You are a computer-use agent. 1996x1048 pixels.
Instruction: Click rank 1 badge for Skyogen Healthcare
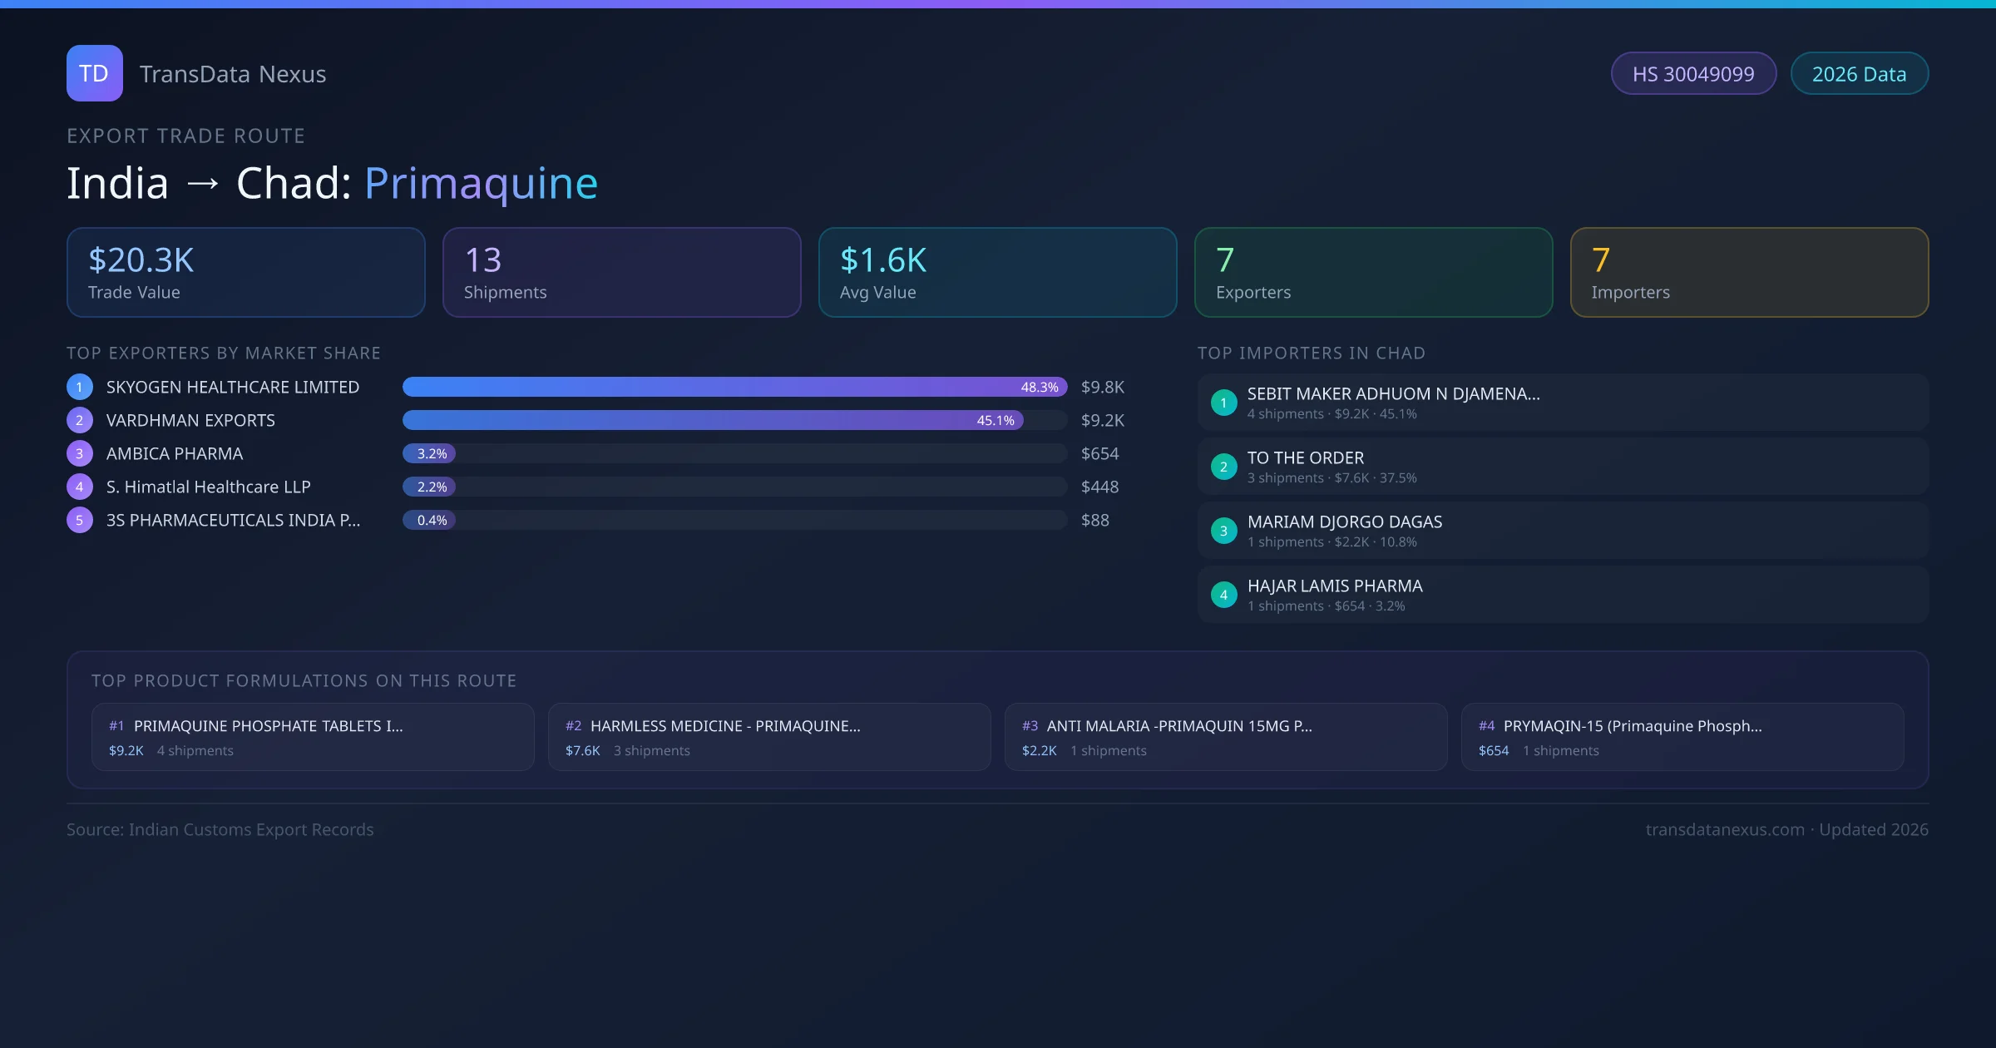[x=80, y=387]
